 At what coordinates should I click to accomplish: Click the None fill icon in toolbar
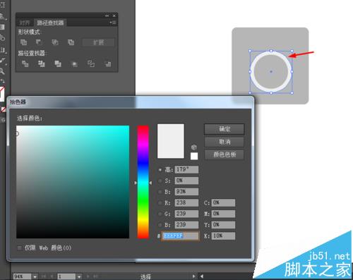click(4, 109)
